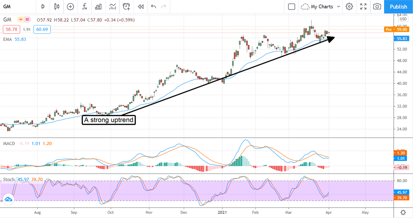Open chart settings gear in top toolbar
This screenshot has width=413, height=218.
coord(349,7)
